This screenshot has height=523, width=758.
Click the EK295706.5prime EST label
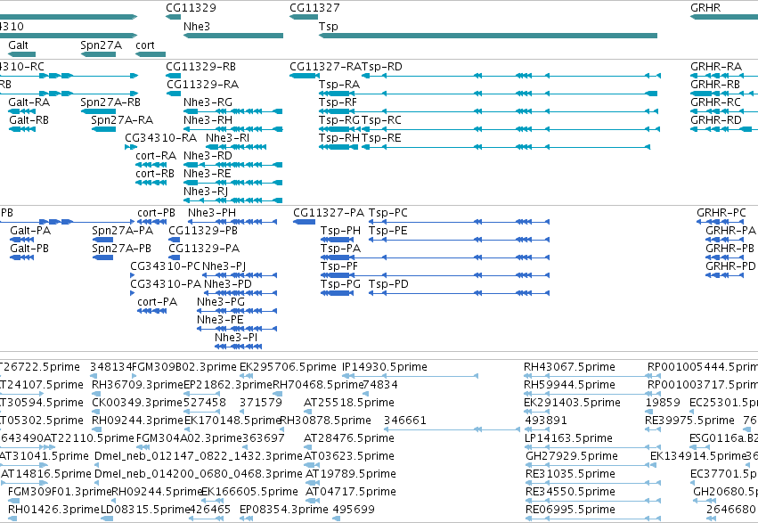click(x=288, y=367)
